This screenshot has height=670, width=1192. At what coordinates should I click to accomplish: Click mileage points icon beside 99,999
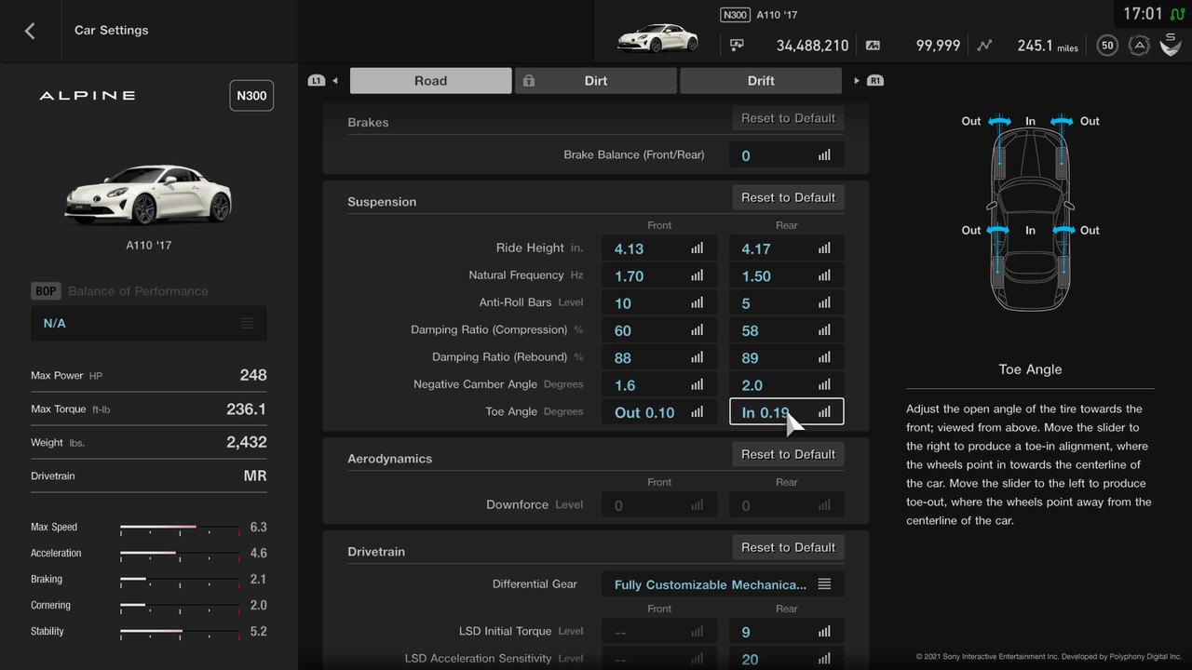873,45
